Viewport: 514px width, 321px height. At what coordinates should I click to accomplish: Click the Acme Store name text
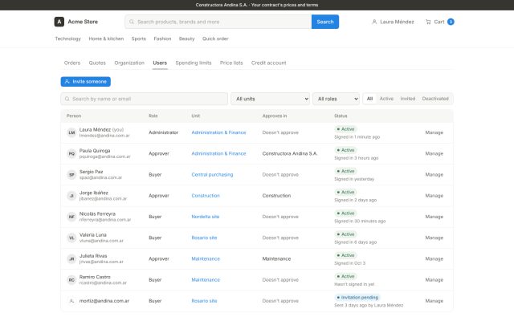(83, 22)
